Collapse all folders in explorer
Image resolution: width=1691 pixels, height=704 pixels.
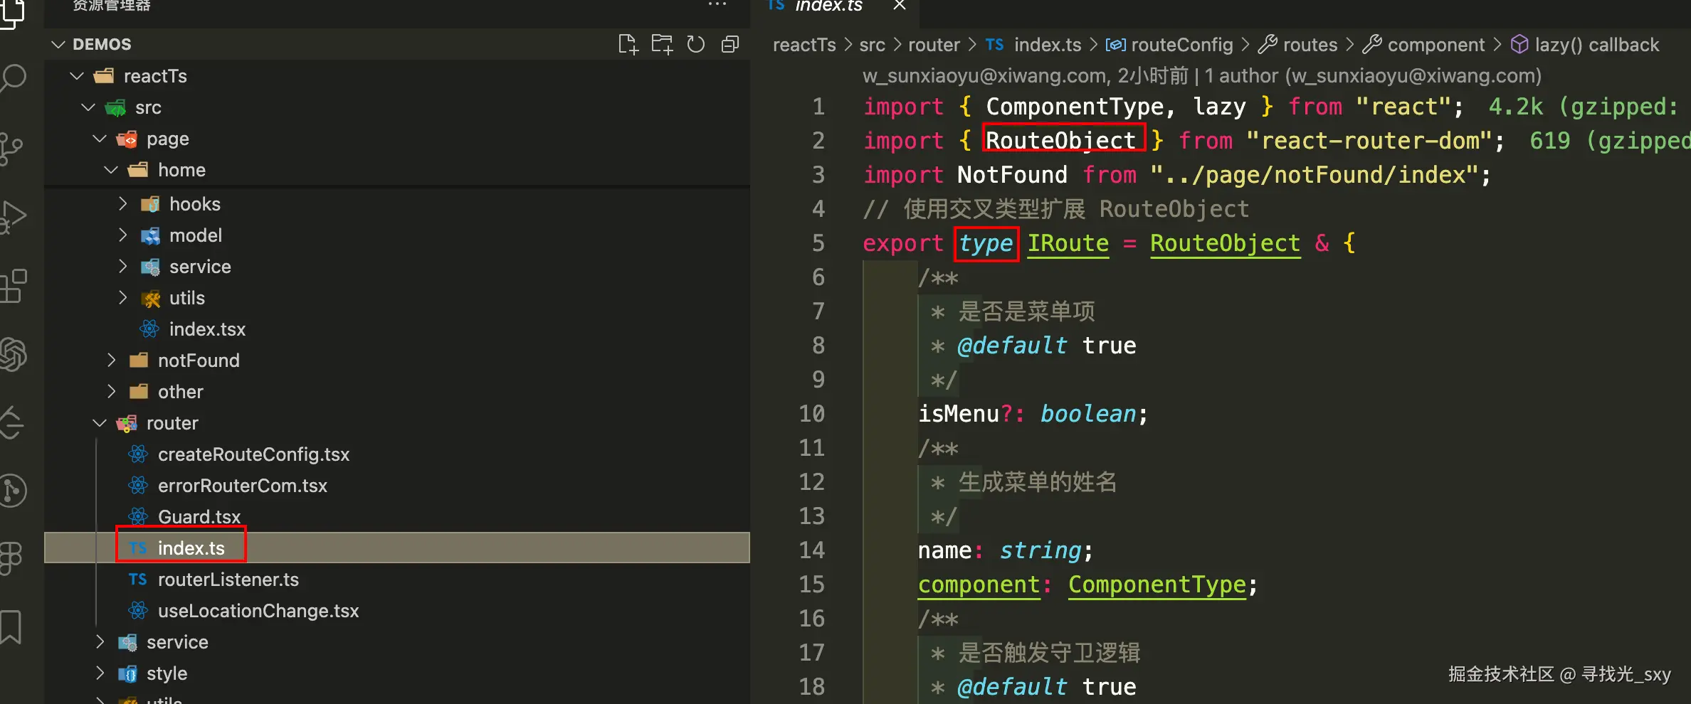[x=730, y=44]
